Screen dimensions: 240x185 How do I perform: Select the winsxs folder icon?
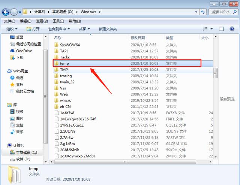click(x=56, y=100)
